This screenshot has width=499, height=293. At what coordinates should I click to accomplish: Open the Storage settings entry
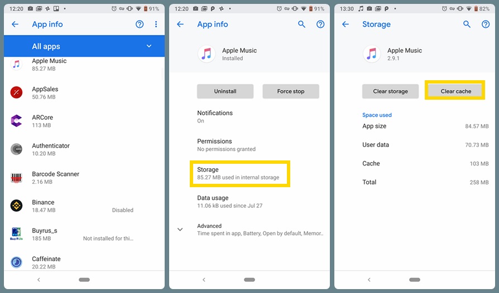click(x=240, y=173)
